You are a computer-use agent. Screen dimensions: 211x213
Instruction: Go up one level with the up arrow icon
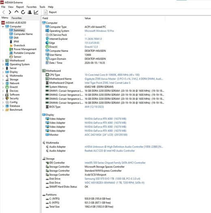(17, 12)
